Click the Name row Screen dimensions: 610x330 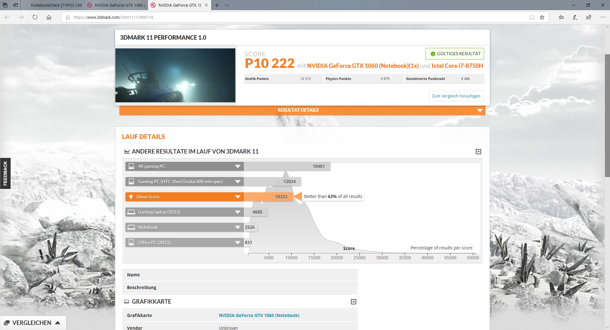point(240,275)
